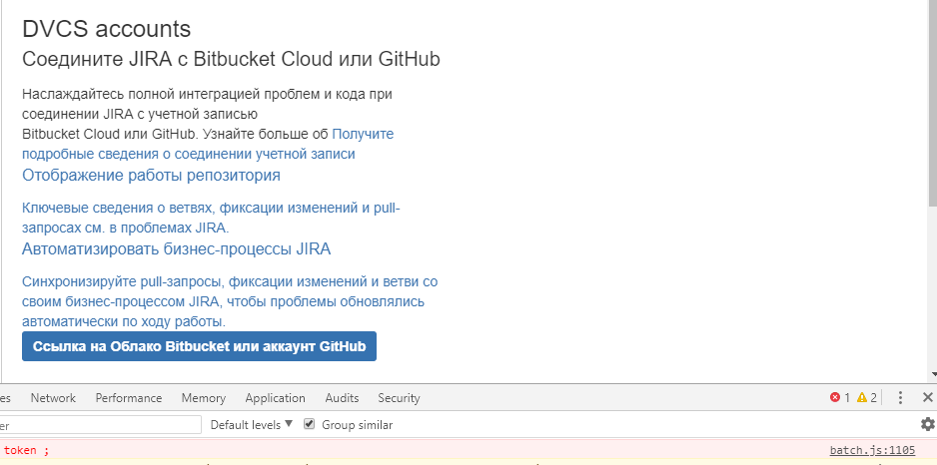This screenshot has height=465, width=937.
Task: Switch to the Network tab
Action: click(x=53, y=397)
